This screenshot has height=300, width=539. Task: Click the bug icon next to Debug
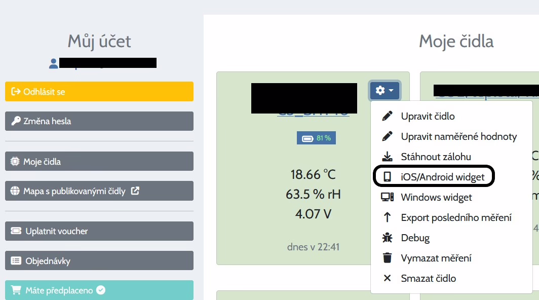388,238
